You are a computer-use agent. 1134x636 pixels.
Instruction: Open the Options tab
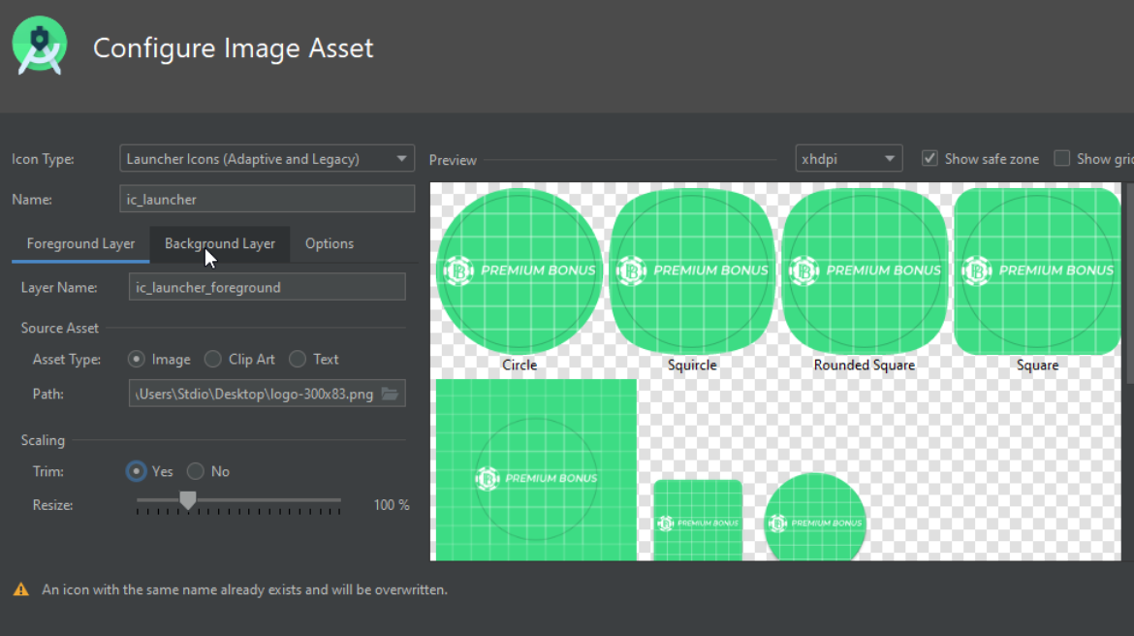point(330,244)
